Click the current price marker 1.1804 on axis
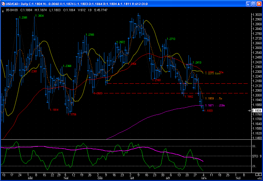Viewport: 263px width, 181px height. point(257,111)
